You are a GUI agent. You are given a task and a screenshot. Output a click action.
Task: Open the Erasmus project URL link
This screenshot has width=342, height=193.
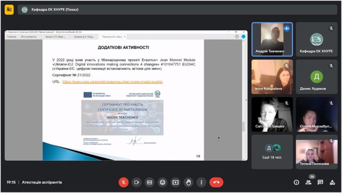pyautogui.click(x=113, y=82)
